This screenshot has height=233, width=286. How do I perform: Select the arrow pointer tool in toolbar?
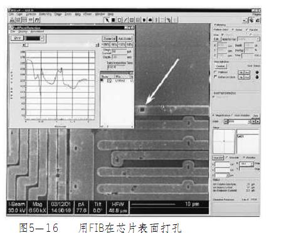pos(107,20)
